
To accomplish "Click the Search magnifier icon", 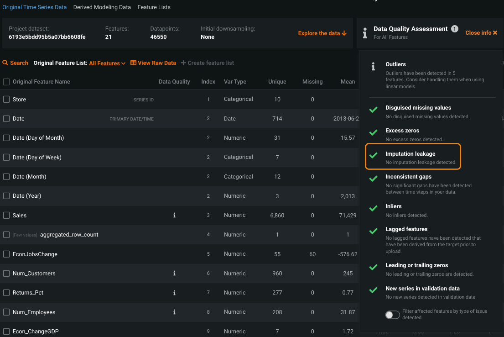I will pos(5,63).
